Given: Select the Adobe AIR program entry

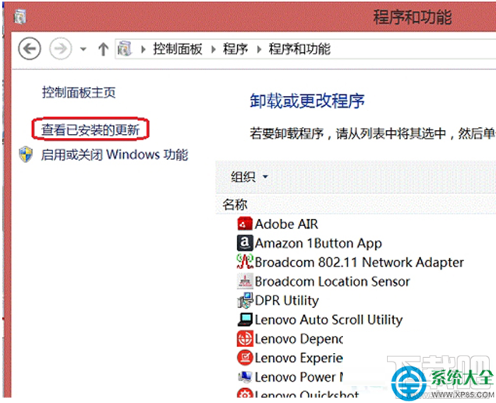Looking at the screenshot, I should point(286,224).
